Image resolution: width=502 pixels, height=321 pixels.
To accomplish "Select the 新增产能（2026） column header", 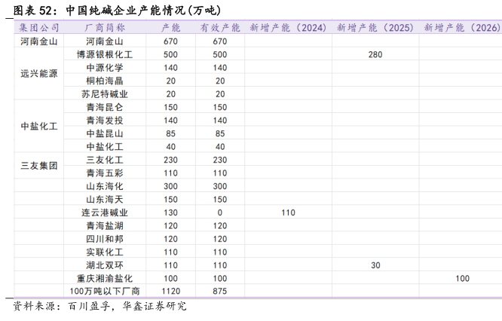I will (x=461, y=28).
